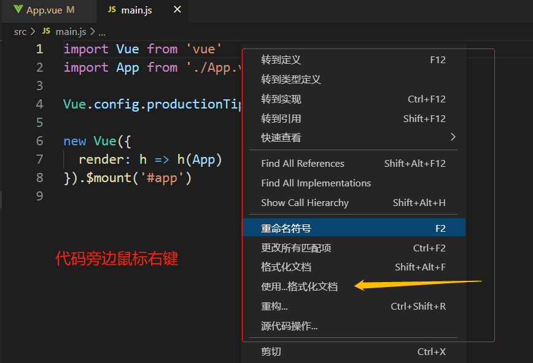Choose 格式化文档 from the menu
Viewport: 533px width, 363px height.
click(286, 267)
